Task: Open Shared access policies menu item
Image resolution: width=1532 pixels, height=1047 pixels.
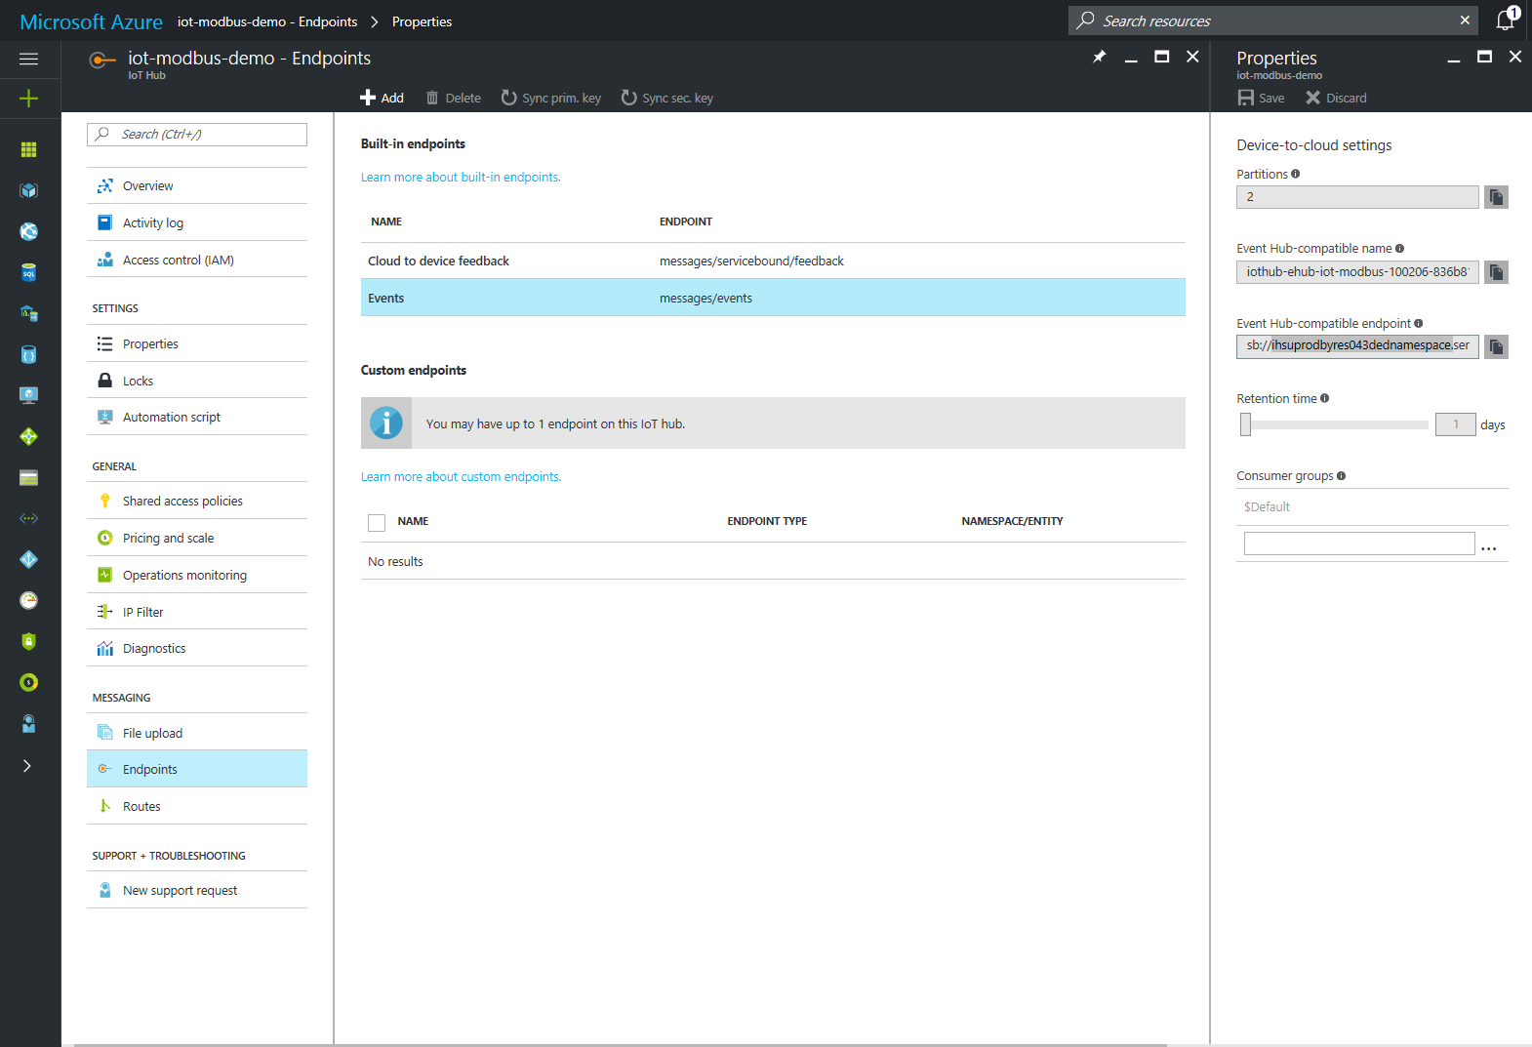Action: (x=182, y=501)
